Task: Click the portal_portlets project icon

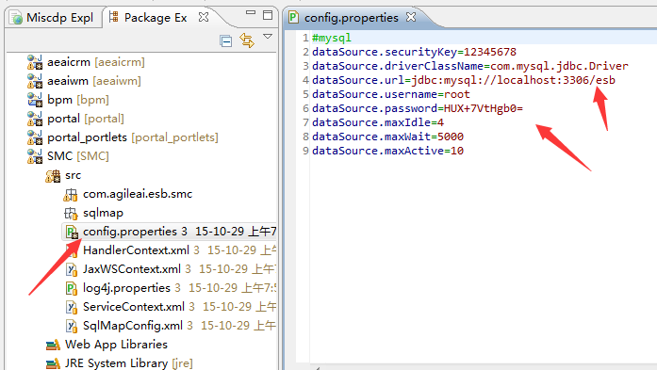Action: tap(35, 137)
